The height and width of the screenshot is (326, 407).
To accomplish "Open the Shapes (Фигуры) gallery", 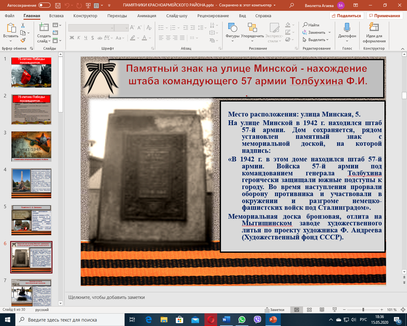I will [232, 28].
